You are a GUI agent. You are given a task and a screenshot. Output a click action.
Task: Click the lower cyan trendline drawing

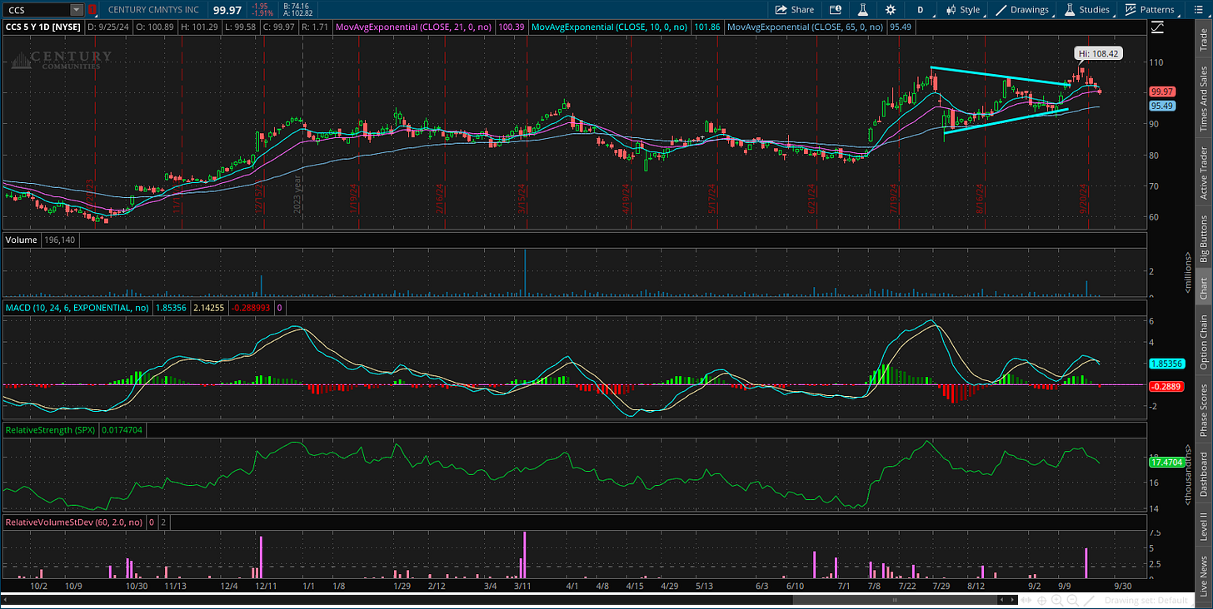point(1006,121)
